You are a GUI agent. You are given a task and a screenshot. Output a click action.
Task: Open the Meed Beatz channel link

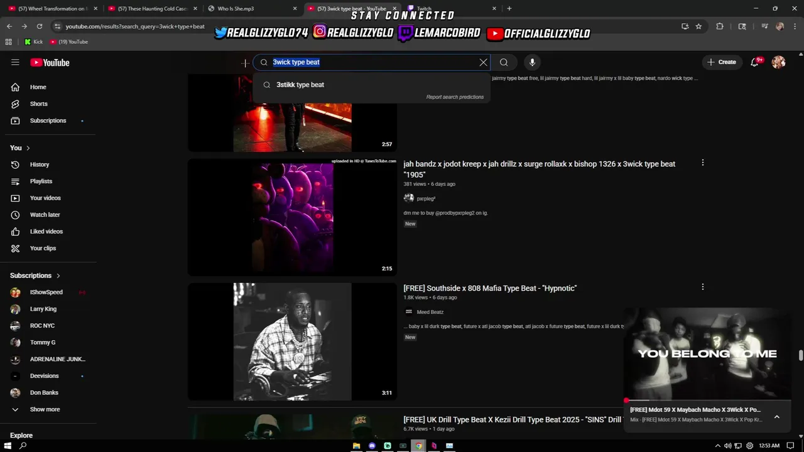pos(430,312)
